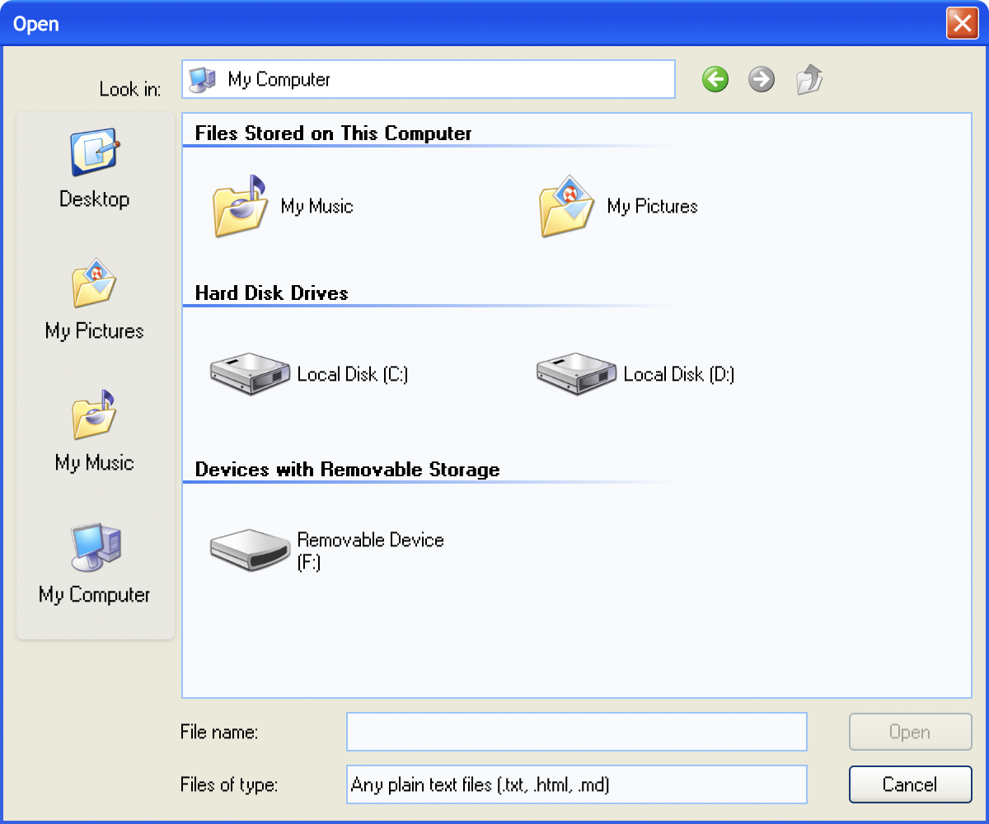Open My Music in the places sidebar
The image size is (989, 824).
click(x=95, y=432)
